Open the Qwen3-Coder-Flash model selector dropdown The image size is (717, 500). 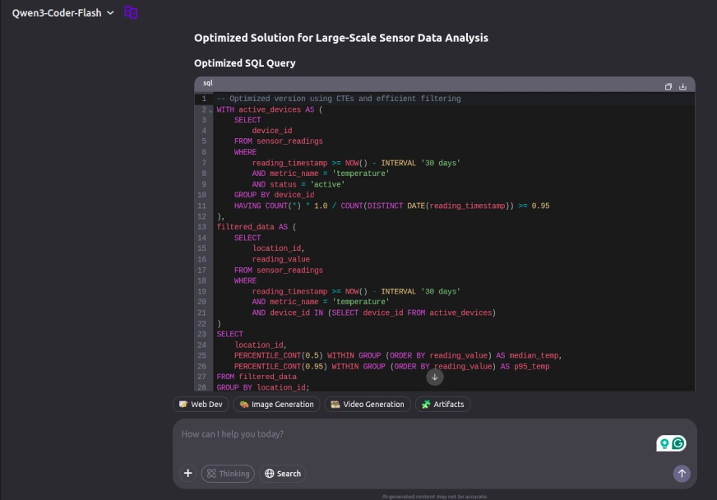point(62,13)
